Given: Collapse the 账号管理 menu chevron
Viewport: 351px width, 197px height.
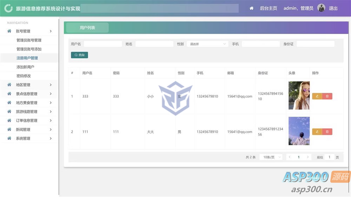Looking at the screenshot, I should [51, 31].
